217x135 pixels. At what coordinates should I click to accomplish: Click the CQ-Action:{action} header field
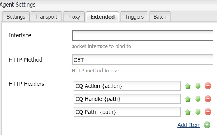127,86
